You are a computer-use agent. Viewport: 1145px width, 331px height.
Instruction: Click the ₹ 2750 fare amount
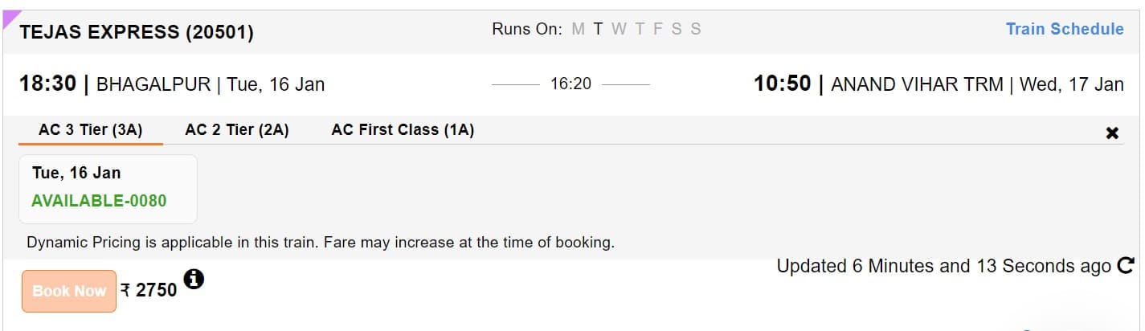tap(149, 290)
